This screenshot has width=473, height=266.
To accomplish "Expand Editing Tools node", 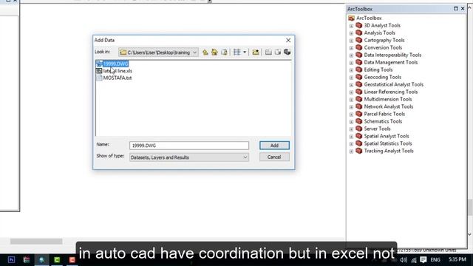I will [351, 70].
